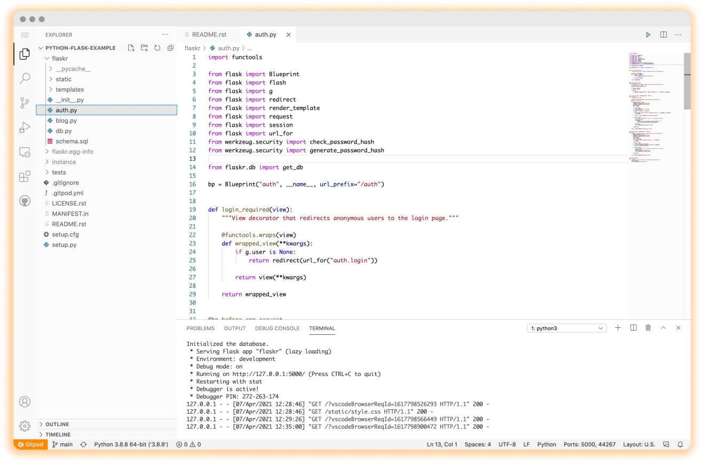The image size is (702, 463).
Task: Switch to the DEBUG CONSOLE tab
Action: coord(277,328)
